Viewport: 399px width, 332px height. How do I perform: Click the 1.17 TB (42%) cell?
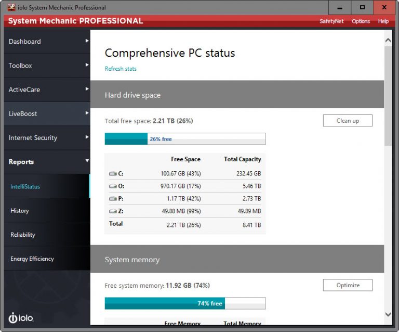tap(184, 199)
